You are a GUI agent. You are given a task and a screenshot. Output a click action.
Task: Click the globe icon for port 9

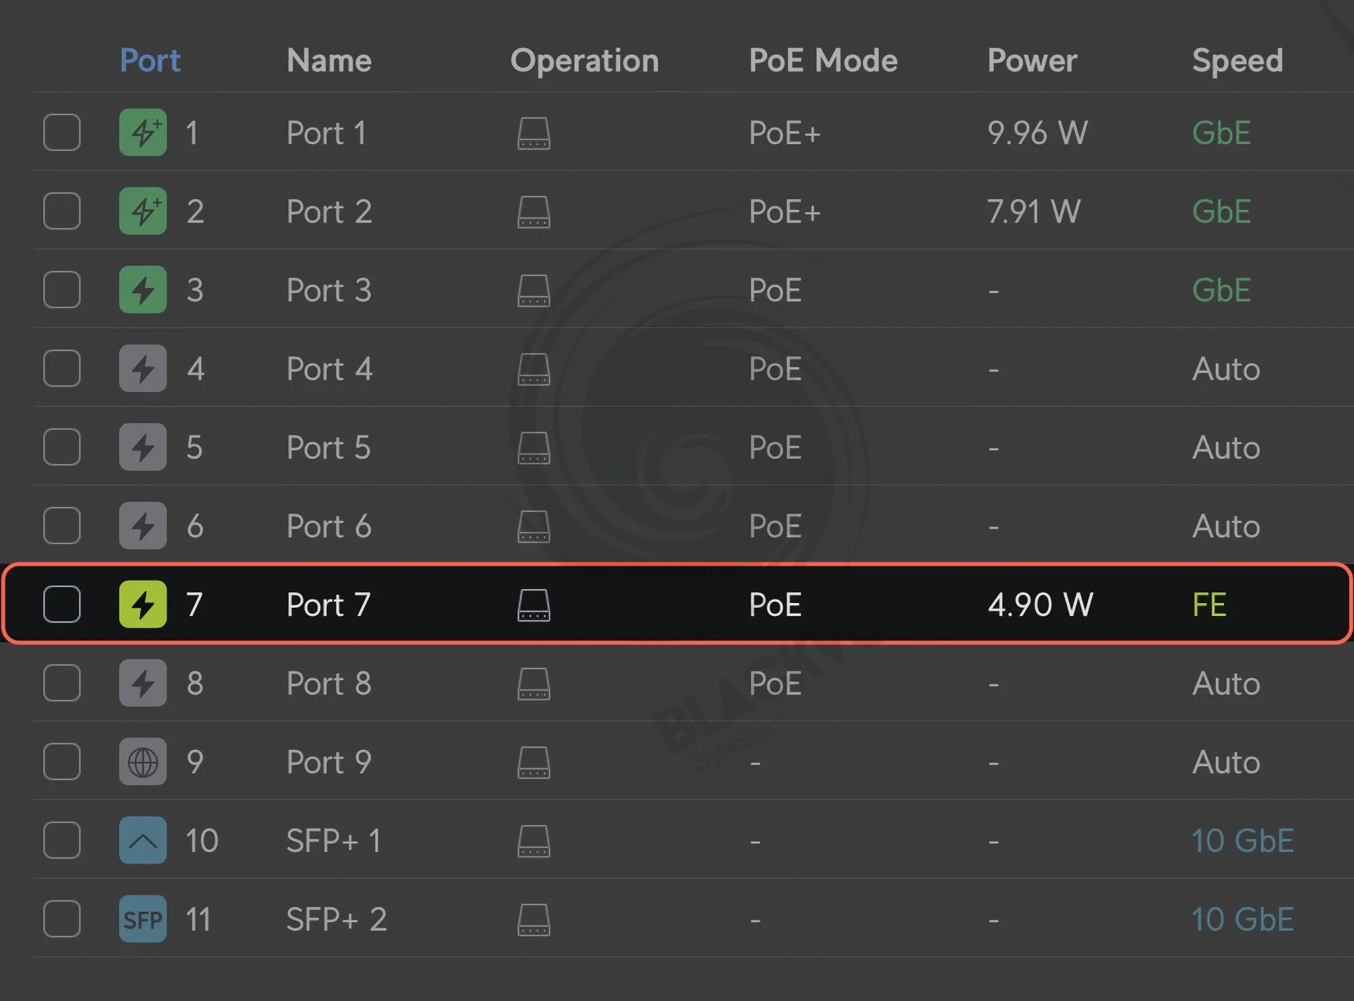click(143, 762)
